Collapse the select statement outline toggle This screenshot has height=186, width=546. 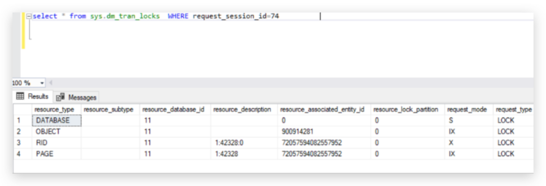pyautogui.click(x=28, y=16)
